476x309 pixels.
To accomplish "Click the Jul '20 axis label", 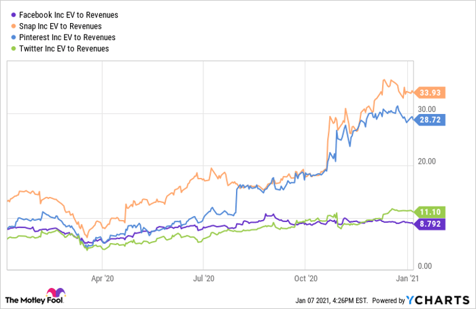I will click(x=204, y=278).
